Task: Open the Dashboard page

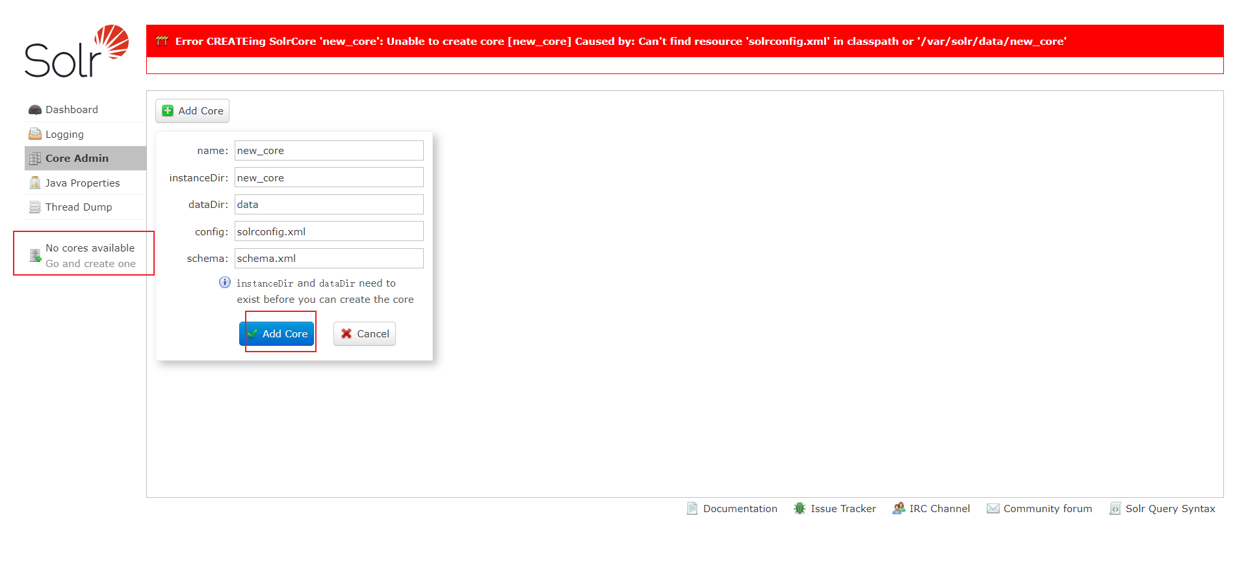Action: [x=85, y=110]
